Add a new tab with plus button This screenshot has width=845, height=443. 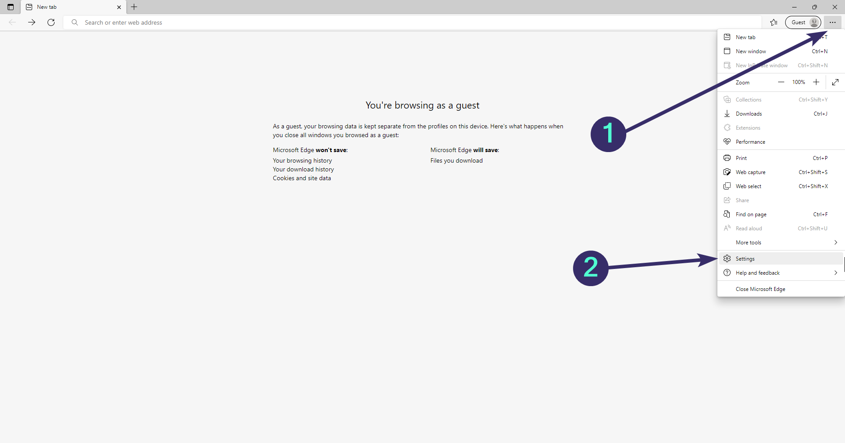click(x=134, y=7)
